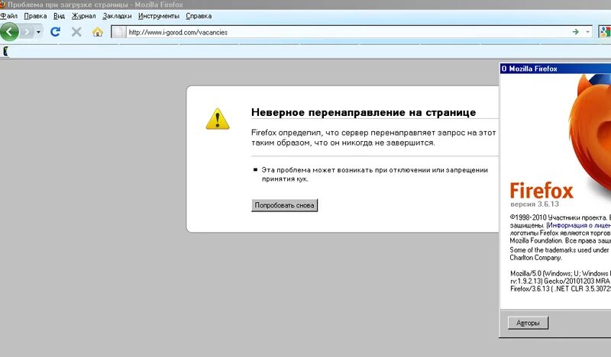Click the user agent line Gecko/20101203
The width and height of the screenshot is (611, 357).
[x=560, y=281]
